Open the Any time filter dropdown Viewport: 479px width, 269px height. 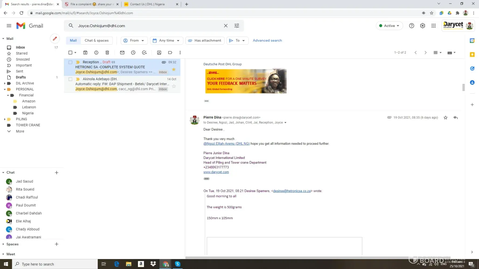click(x=166, y=41)
